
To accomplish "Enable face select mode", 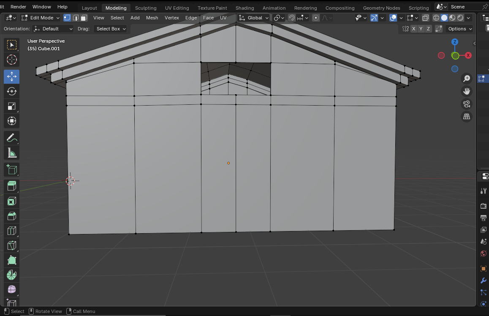I will point(84,18).
